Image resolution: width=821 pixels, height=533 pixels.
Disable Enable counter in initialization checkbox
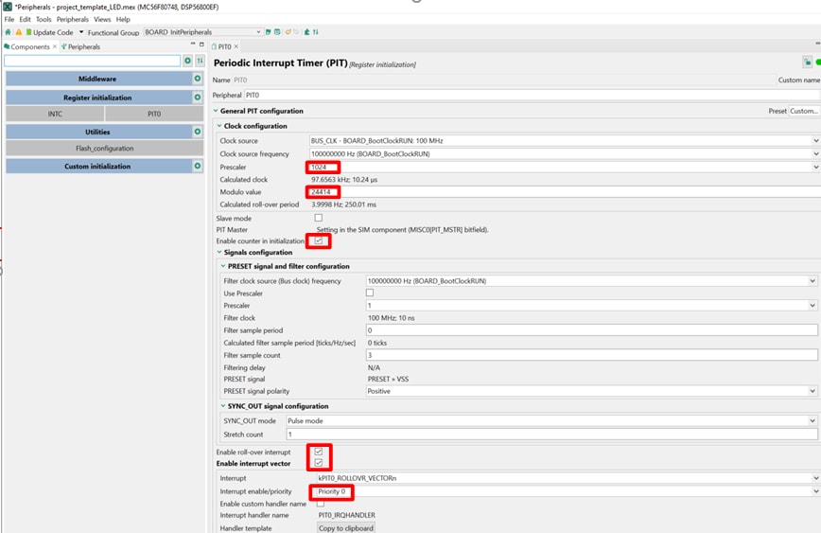319,241
